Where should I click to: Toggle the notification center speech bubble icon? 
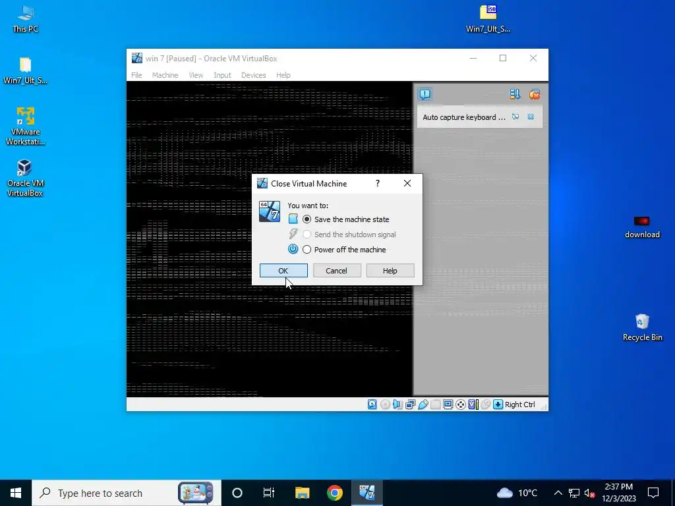click(425, 94)
